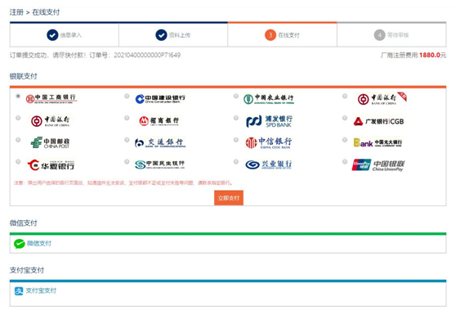
Task: Open the 支付宝支付 link
Action: [41, 291]
